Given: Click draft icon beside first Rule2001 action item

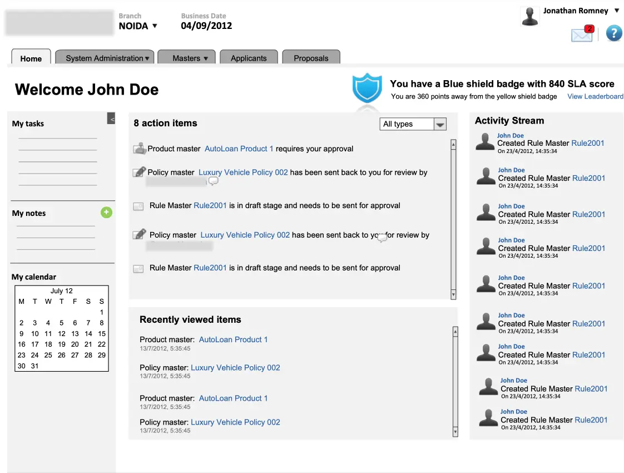Looking at the screenshot, I should point(138,206).
